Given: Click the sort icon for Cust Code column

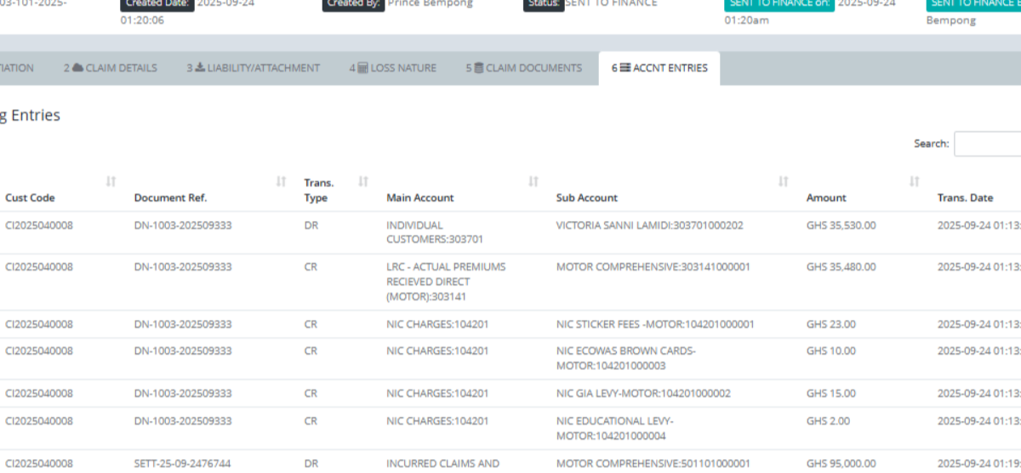Looking at the screenshot, I should tap(111, 181).
